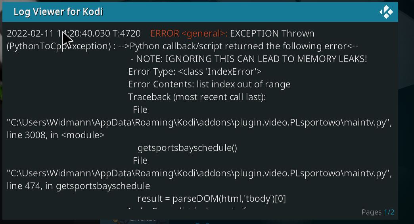Select the line 3008 in <module> text
The image size is (414, 224).
coord(56,135)
